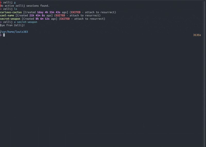Place cursor at the active prompt block
This screenshot has width=206, height=147.
point(4,35)
